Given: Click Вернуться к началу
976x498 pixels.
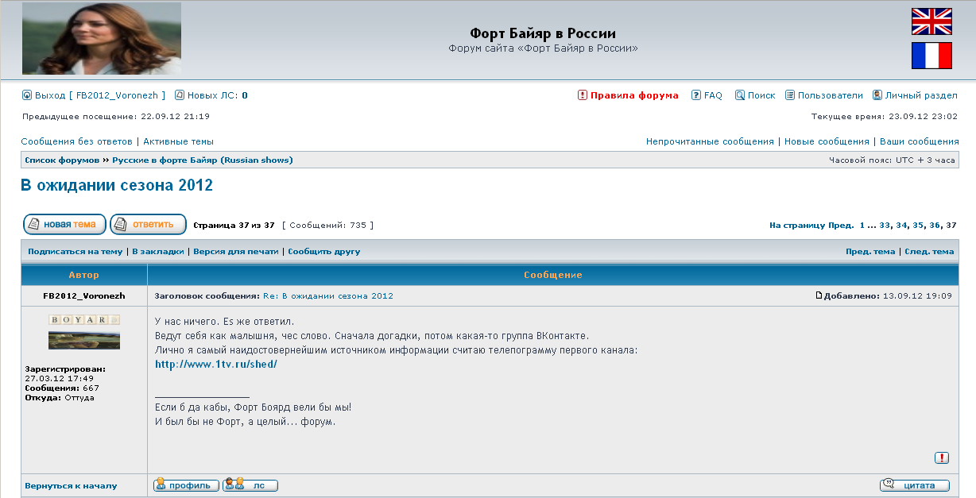Looking at the screenshot, I should [71, 485].
